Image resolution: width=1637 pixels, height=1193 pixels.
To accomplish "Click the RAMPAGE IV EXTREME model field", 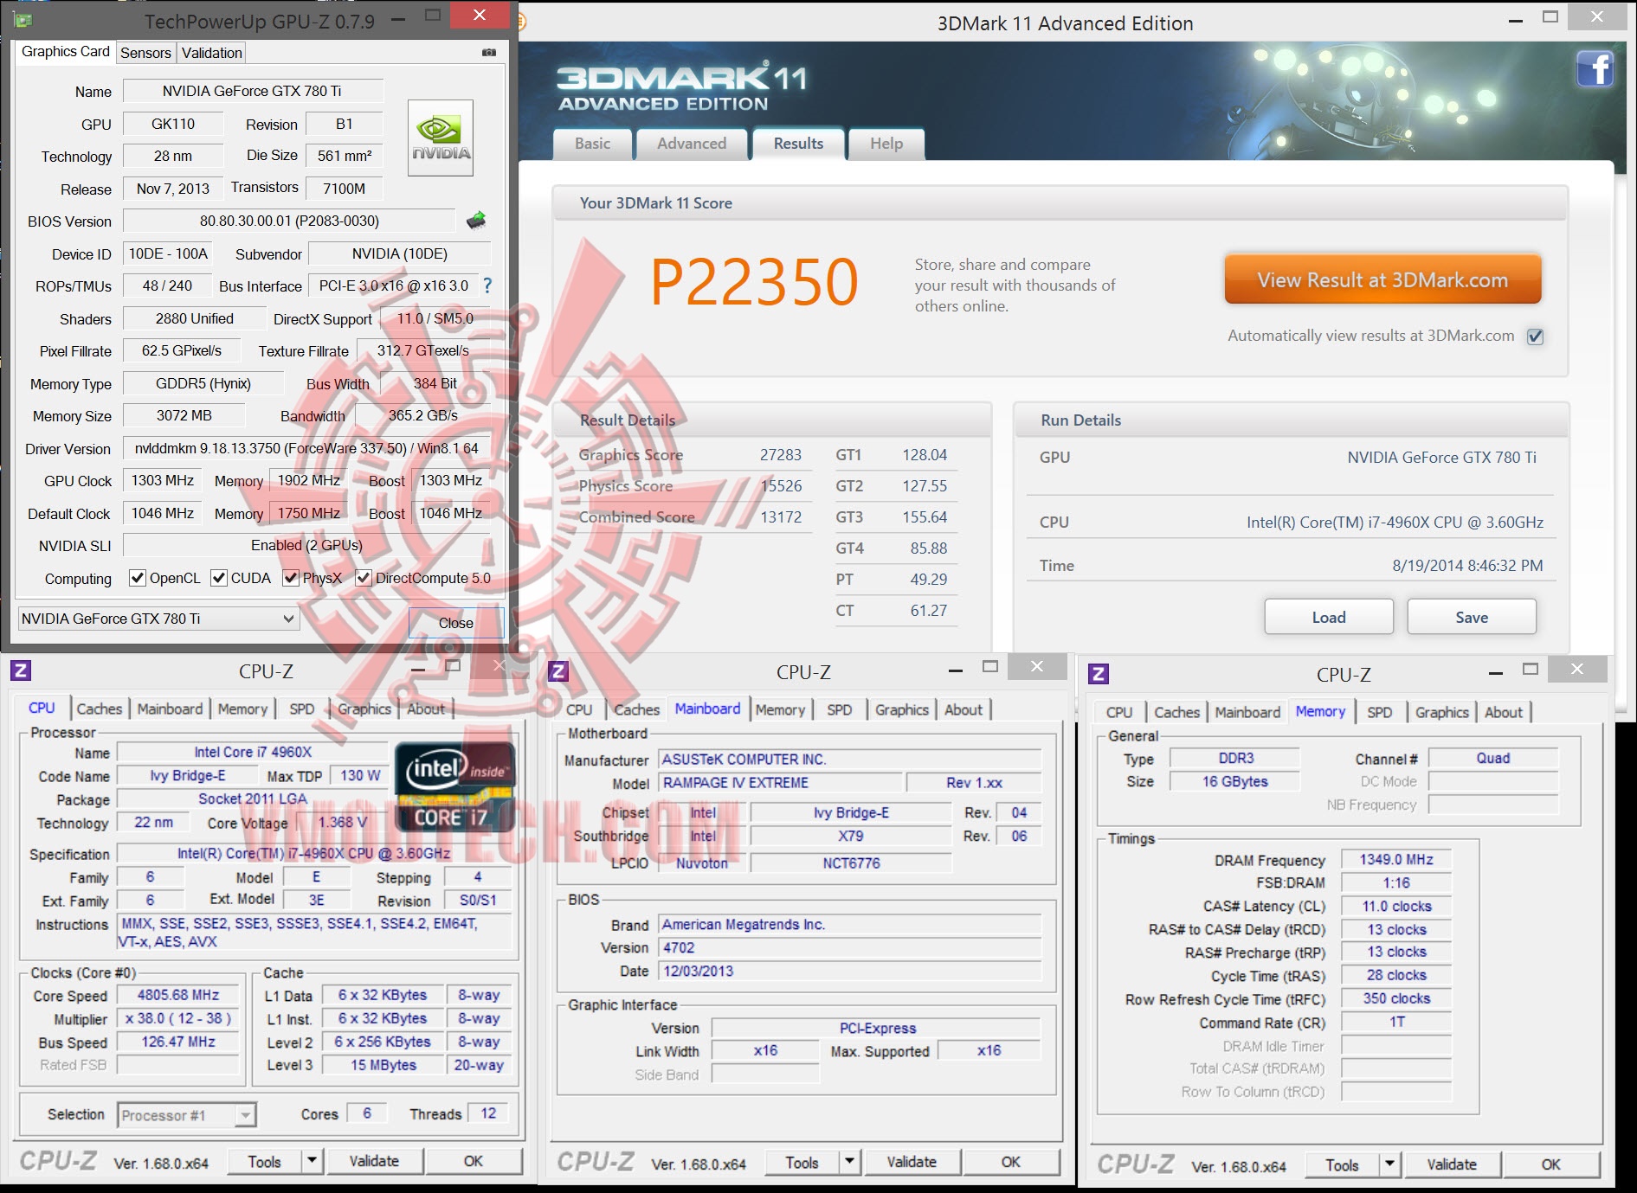I will 780,782.
